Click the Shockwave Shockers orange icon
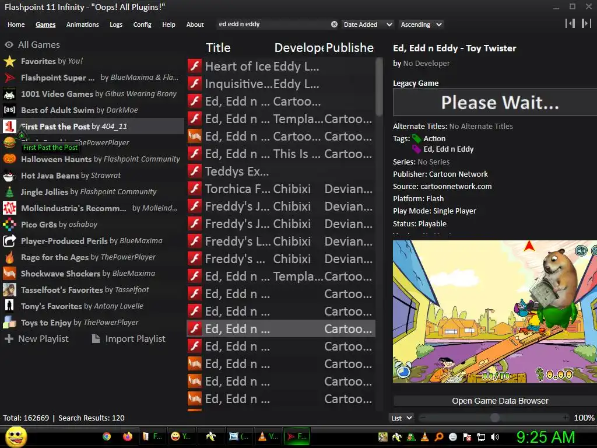 [9, 274]
